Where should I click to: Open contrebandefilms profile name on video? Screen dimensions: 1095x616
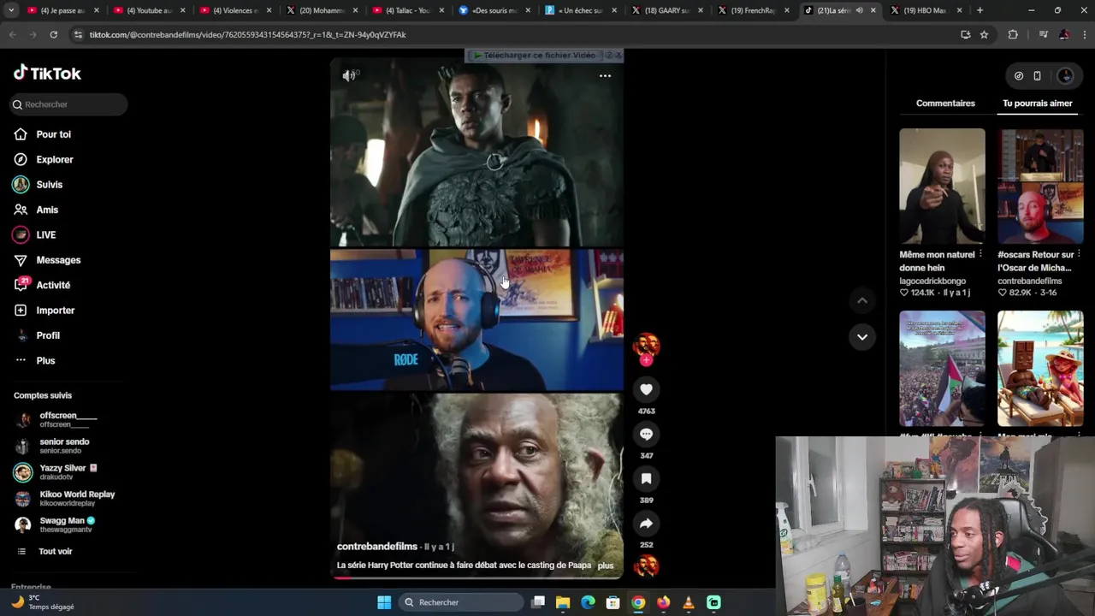[x=376, y=547]
